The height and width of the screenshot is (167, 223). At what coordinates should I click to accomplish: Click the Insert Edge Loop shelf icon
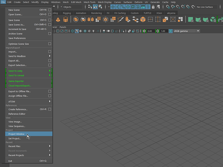click(150, 19)
